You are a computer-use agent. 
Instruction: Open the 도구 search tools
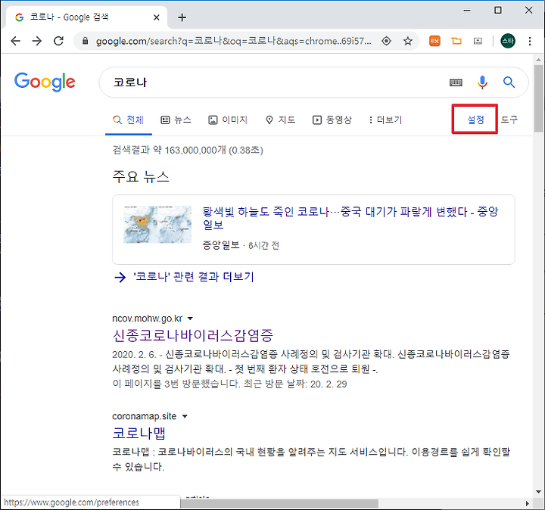pyautogui.click(x=509, y=120)
